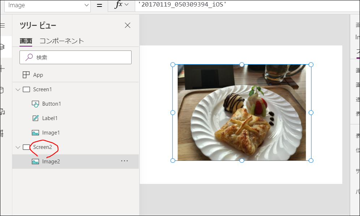Click the bottom-right resize handle of image
Viewport: 360px width, 216px height.
pyautogui.click(x=311, y=160)
